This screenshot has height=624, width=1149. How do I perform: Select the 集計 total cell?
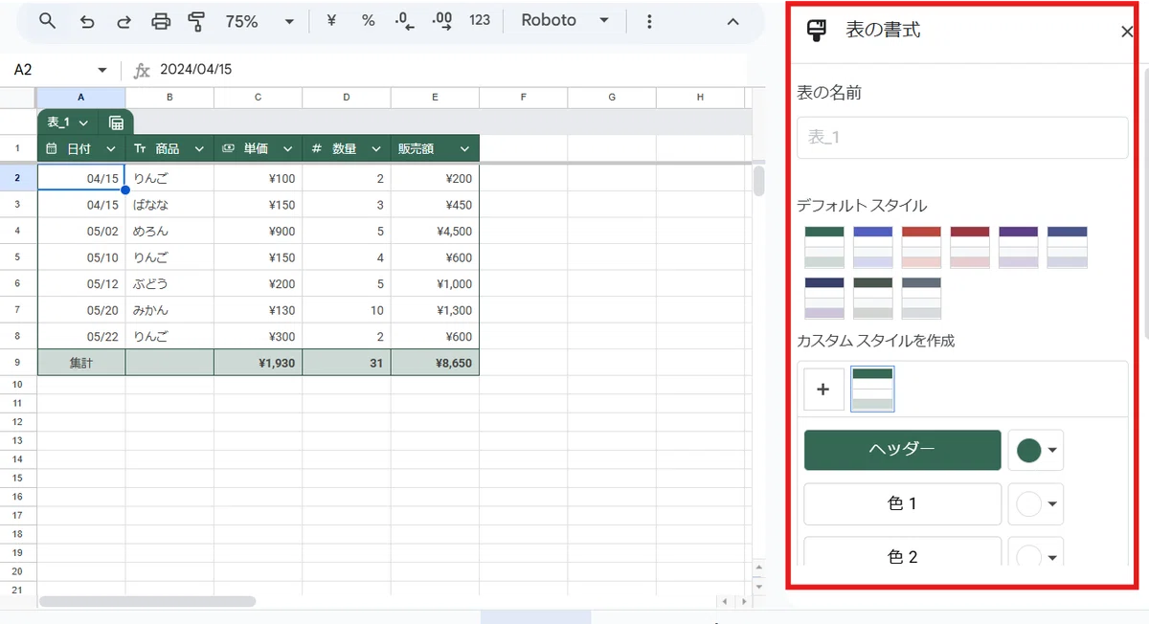(81, 363)
